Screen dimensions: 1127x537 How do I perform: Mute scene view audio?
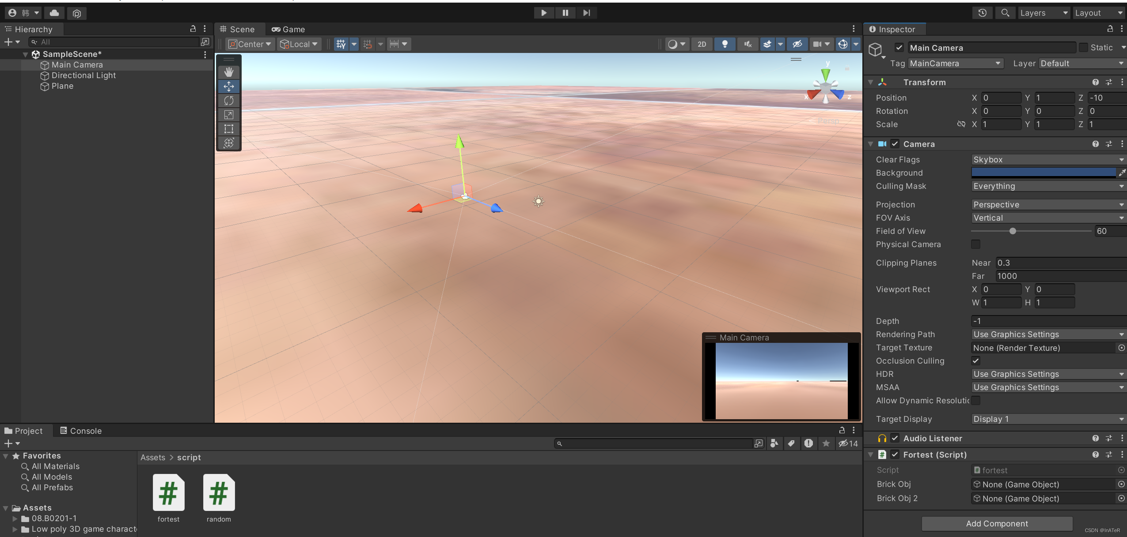(x=748, y=44)
